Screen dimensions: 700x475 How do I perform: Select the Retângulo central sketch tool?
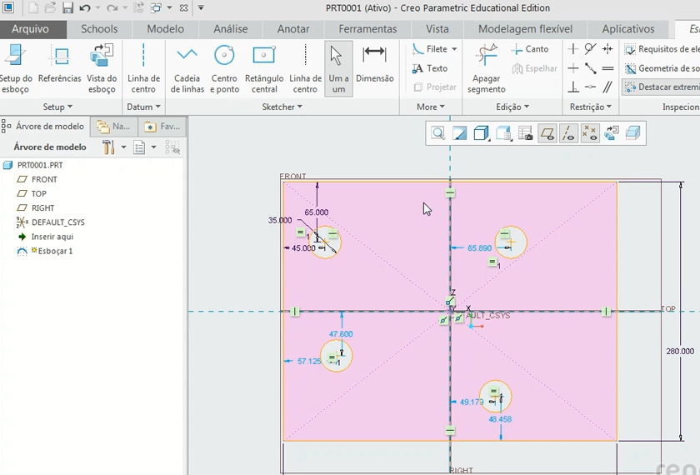pos(263,68)
